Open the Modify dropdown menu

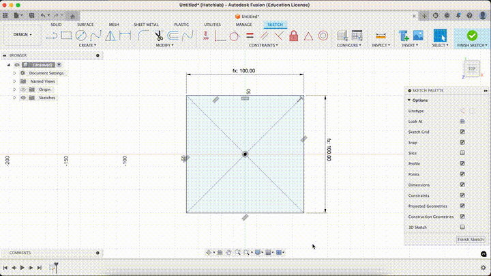(165, 45)
